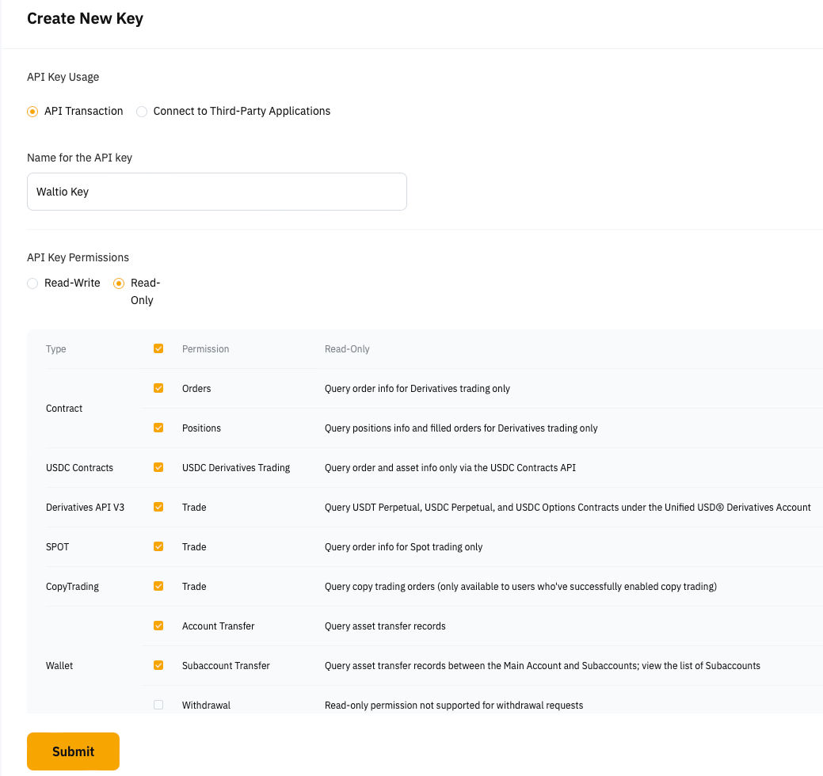
Task: Toggle Derivatives API V3 Trade checkbox
Action: click(x=158, y=507)
